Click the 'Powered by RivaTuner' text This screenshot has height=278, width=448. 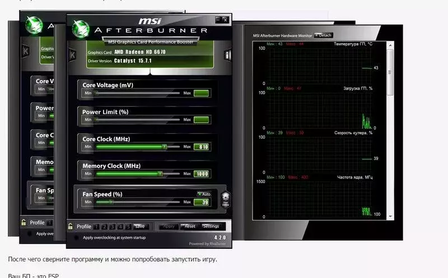click(207, 244)
